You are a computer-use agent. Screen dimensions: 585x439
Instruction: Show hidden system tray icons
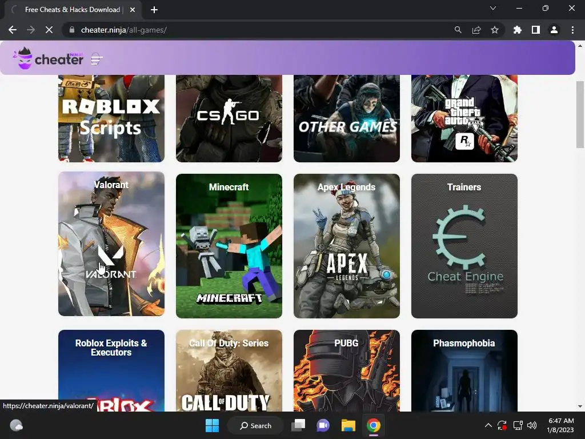tap(488, 425)
